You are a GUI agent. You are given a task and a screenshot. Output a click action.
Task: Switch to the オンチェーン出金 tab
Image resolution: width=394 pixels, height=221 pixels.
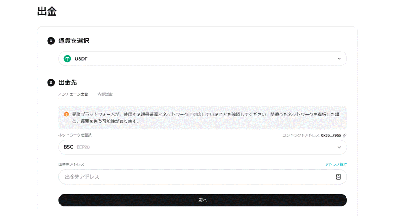pos(73,94)
